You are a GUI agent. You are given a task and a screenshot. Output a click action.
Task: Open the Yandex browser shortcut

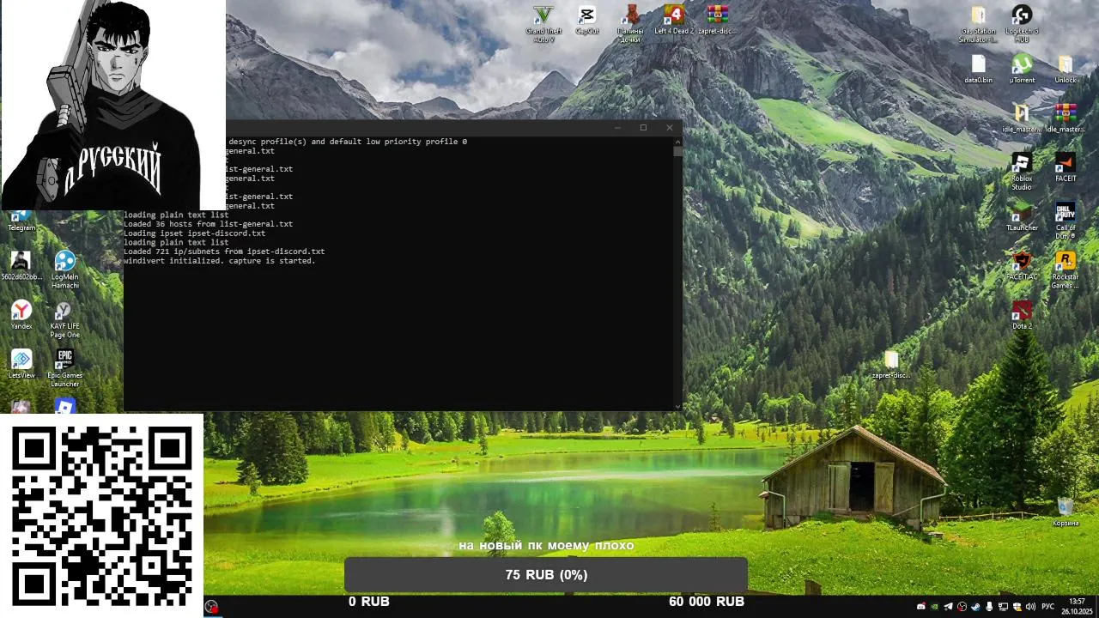tap(21, 315)
